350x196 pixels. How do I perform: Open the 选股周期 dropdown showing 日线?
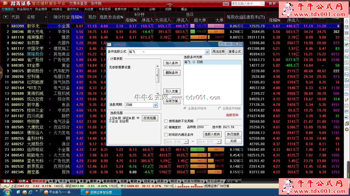(155, 105)
